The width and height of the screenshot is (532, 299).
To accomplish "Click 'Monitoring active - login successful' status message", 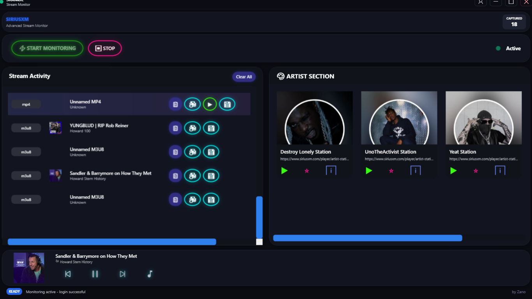I will (x=56, y=292).
